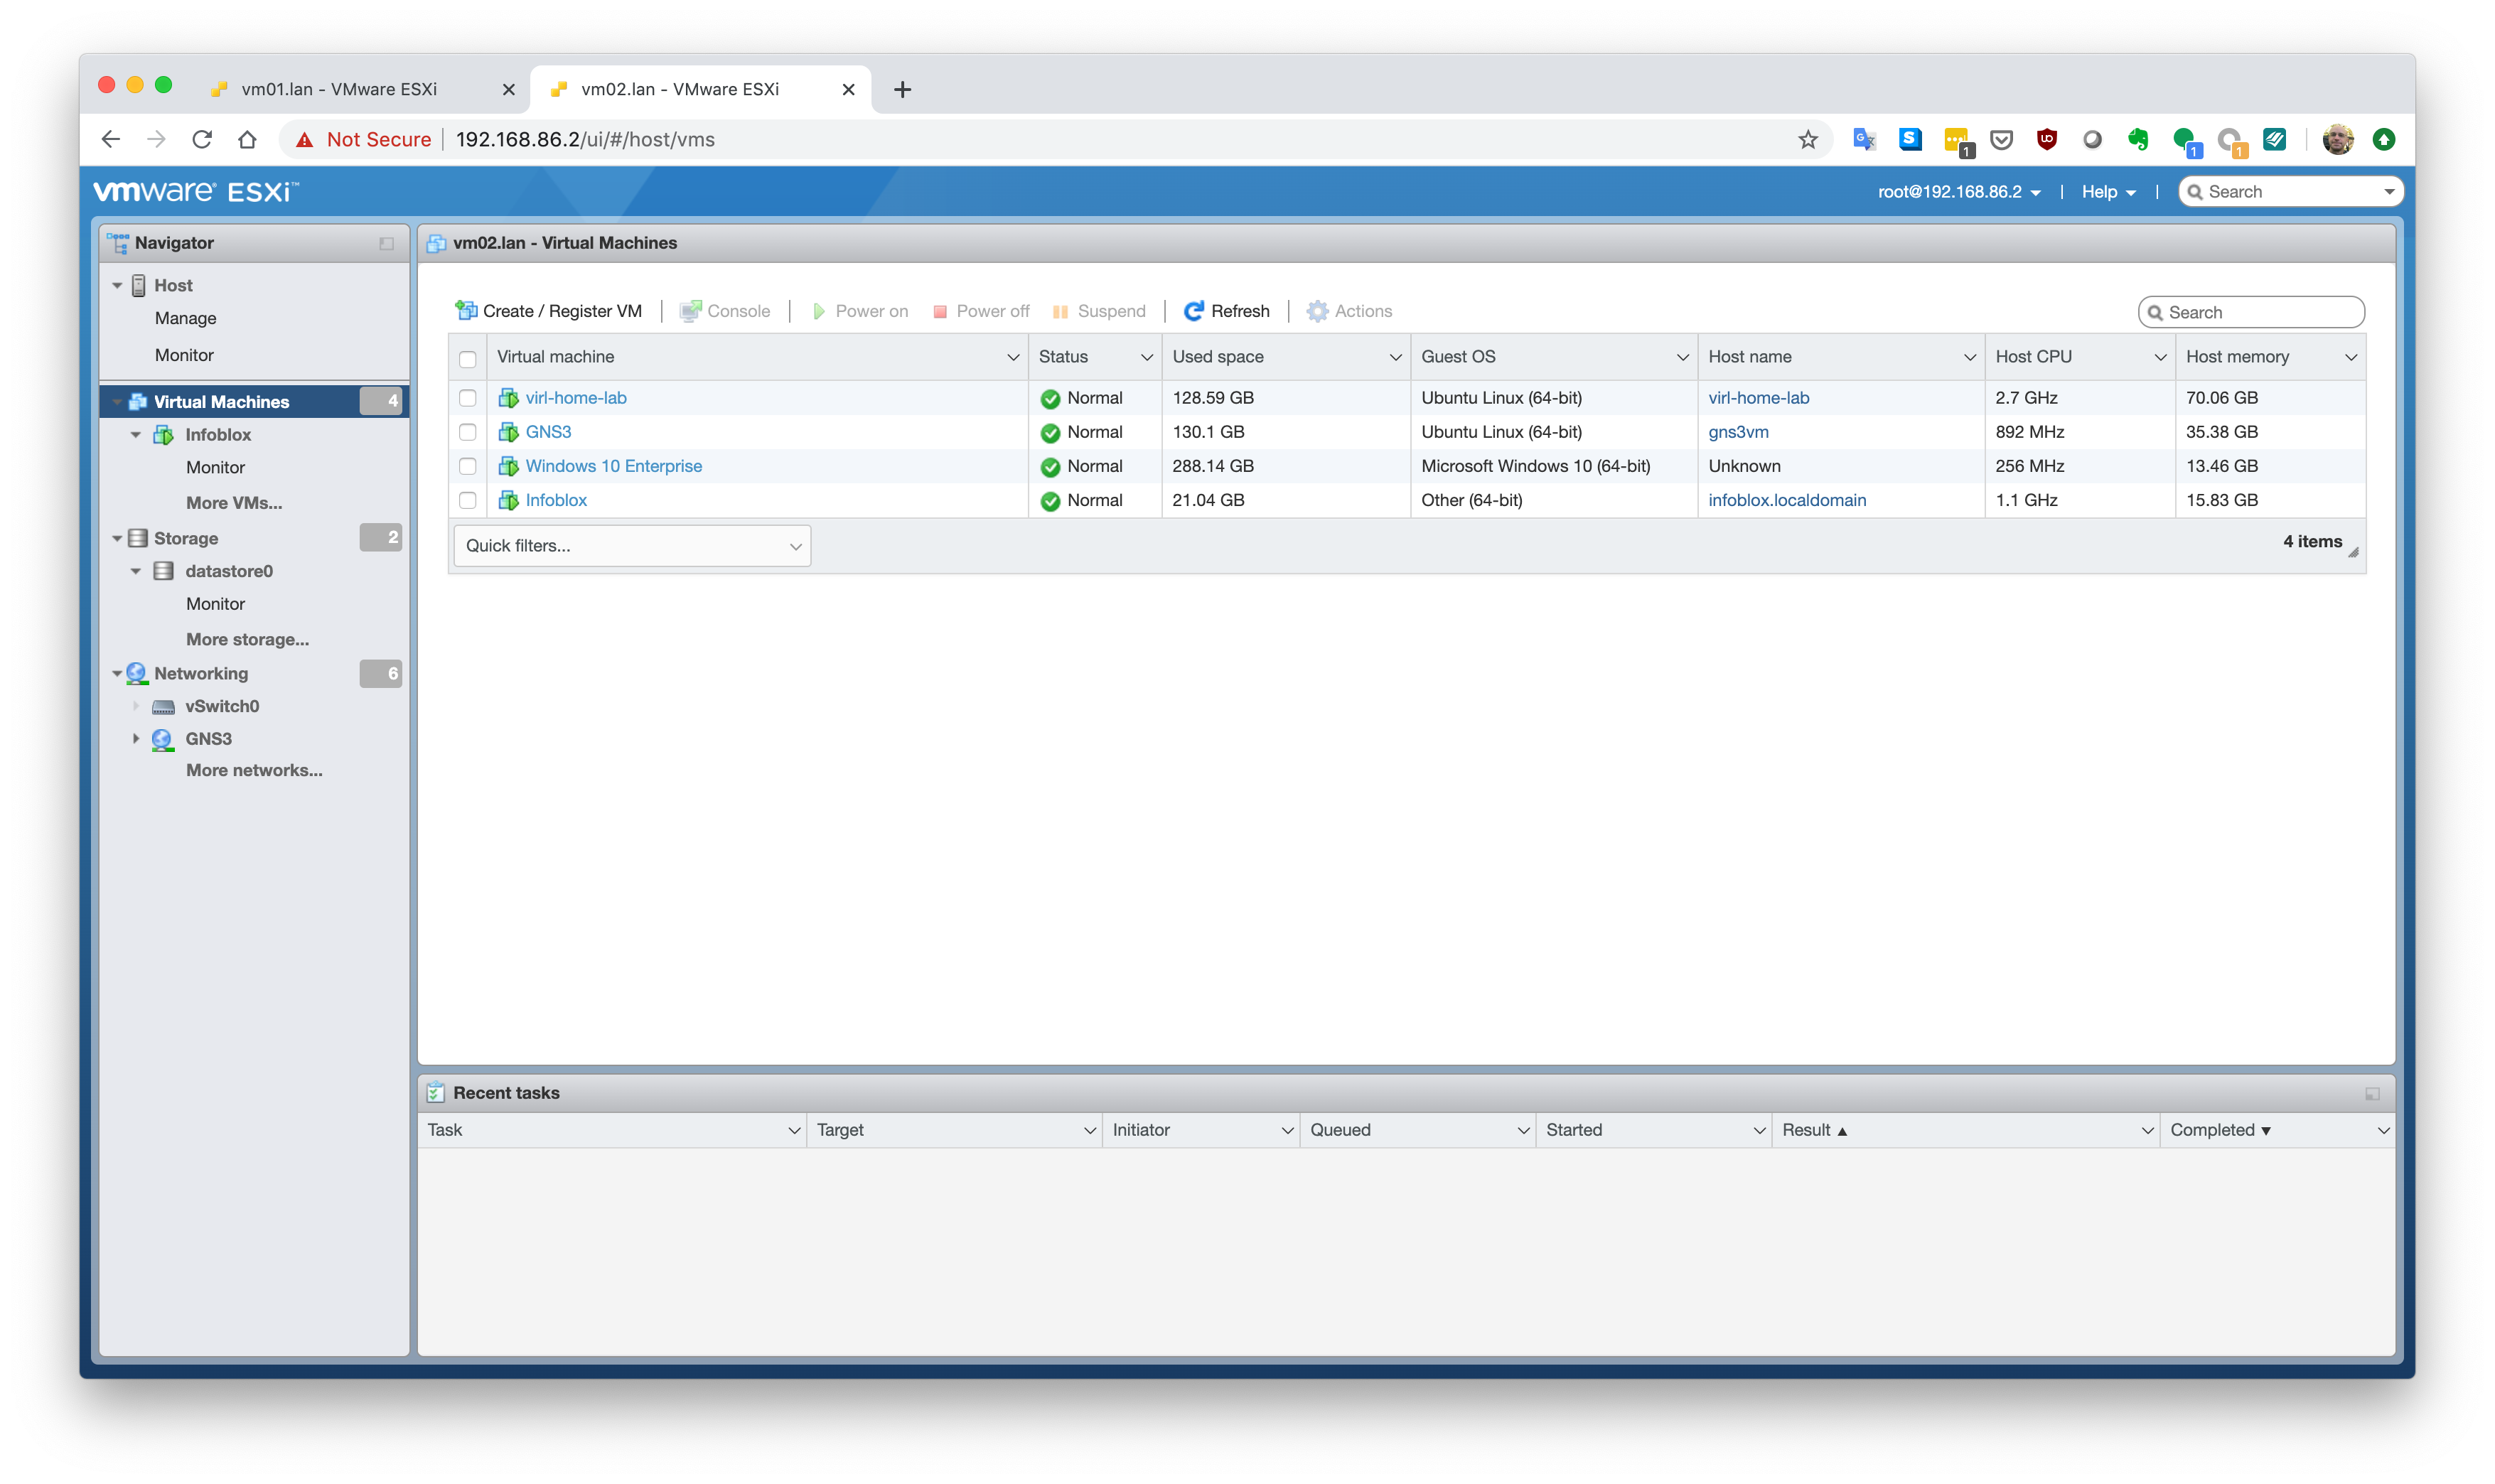The height and width of the screenshot is (1484, 2495).
Task: Click the Power on button
Action: pos(860,311)
